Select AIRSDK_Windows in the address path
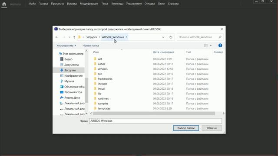 (x=113, y=37)
